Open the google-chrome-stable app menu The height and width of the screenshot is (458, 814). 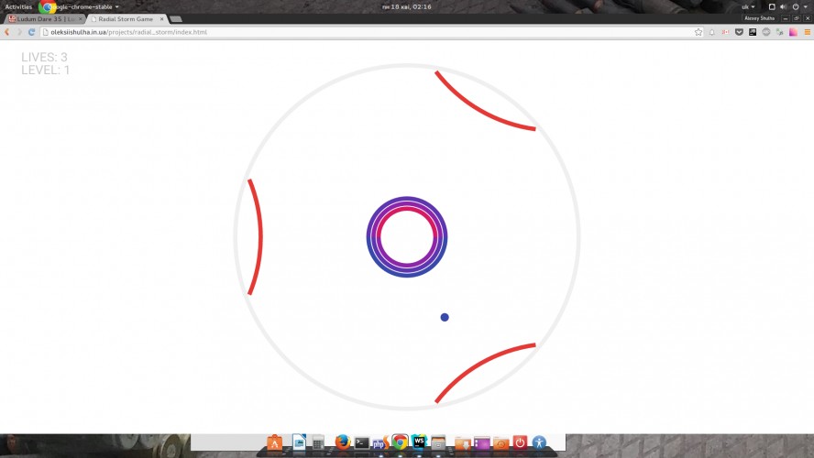coord(80,6)
